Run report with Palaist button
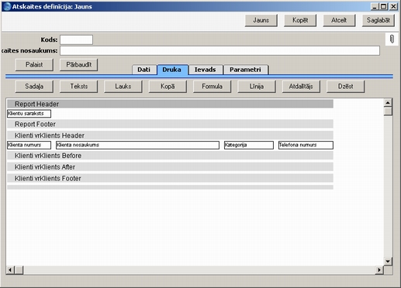Screen dimensions: 401x288 pos(34,64)
